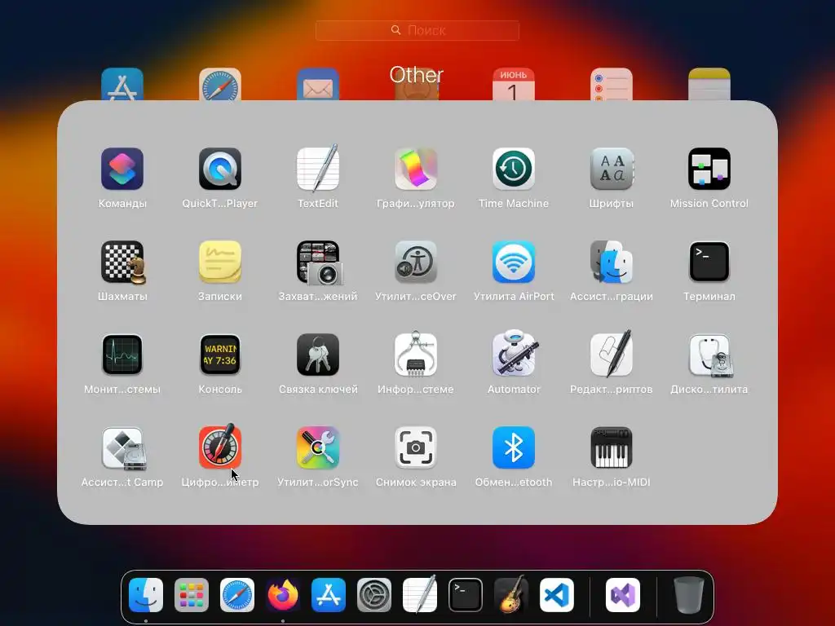
Task: Launch GarageBand from the Dock
Action: pos(511,594)
